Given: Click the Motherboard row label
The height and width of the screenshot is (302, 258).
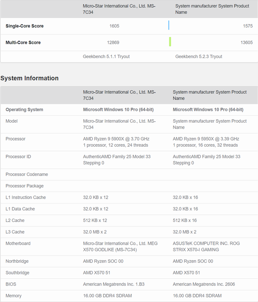Looking at the screenshot, I should click(x=18, y=243).
